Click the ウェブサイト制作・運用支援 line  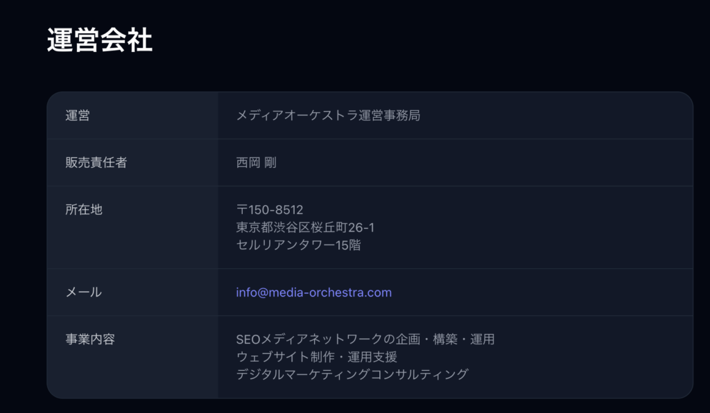tap(316, 357)
